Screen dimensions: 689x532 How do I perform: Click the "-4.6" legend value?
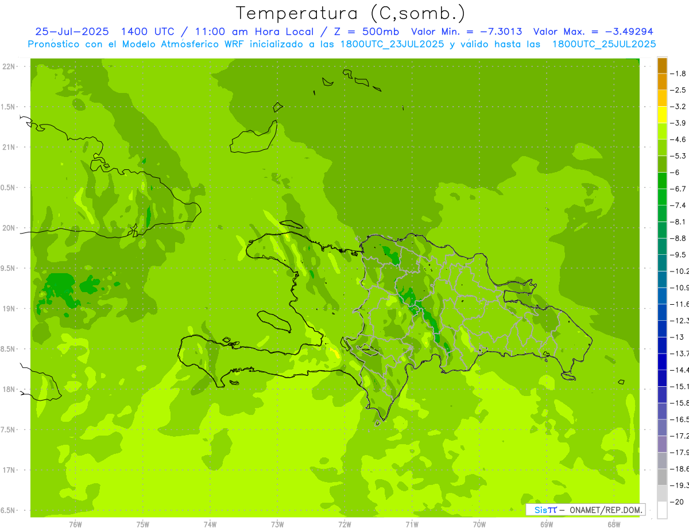pos(678,139)
